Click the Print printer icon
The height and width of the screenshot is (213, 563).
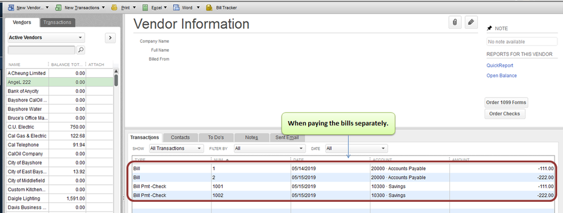[114, 7]
